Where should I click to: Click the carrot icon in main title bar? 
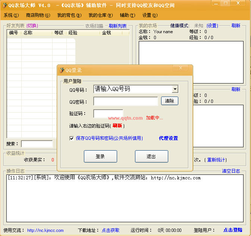point(5,5)
